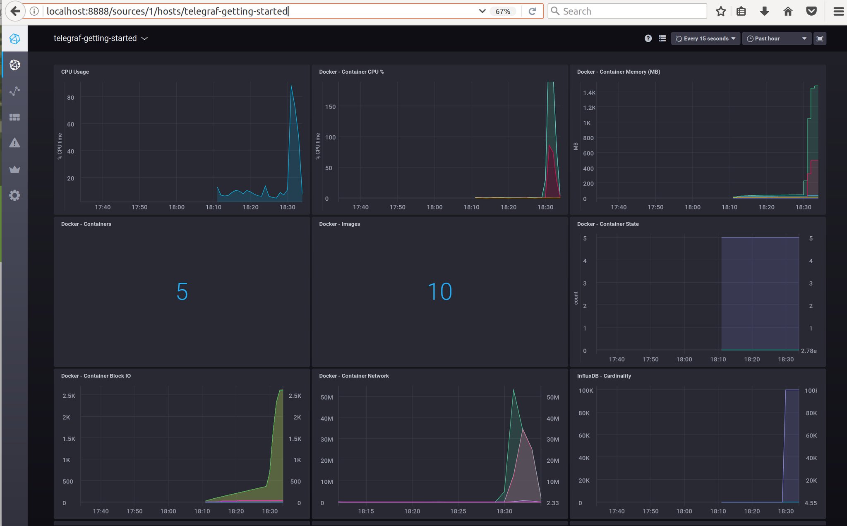
Task: Open the Past hour time range dropdown
Action: click(x=777, y=38)
